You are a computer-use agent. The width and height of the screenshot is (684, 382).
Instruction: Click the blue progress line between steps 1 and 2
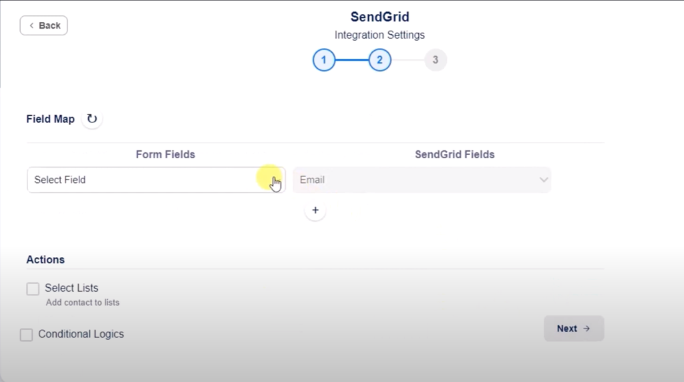pyautogui.click(x=351, y=60)
